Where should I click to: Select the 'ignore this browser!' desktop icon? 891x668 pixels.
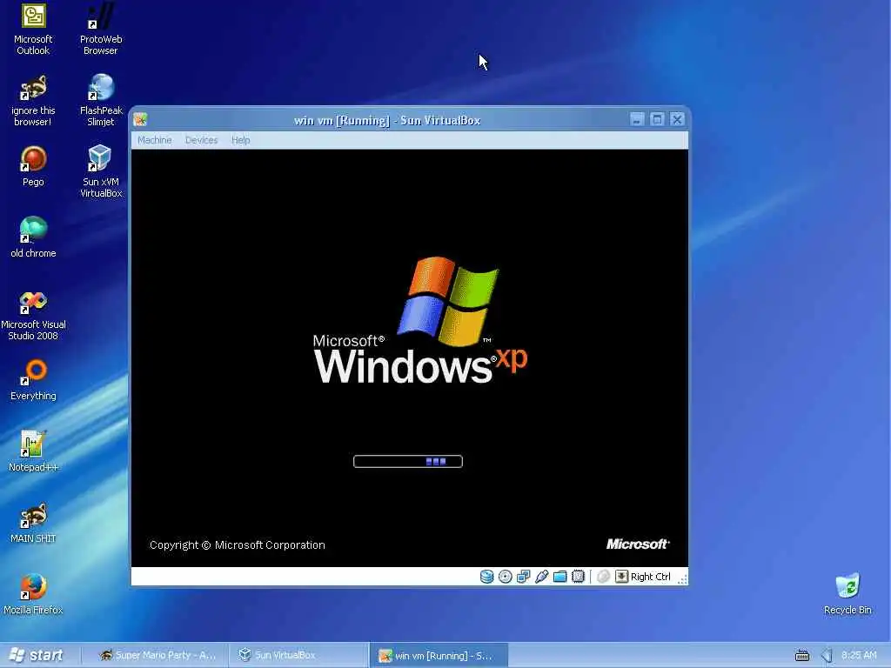click(33, 101)
